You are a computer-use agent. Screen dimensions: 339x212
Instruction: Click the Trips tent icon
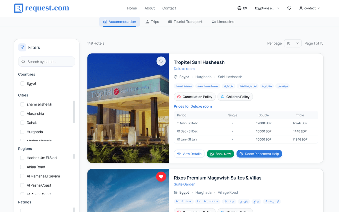147,22
